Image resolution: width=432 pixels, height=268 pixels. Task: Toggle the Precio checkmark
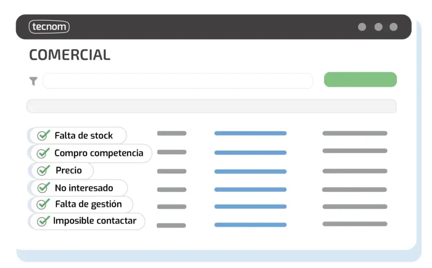(43, 170)
